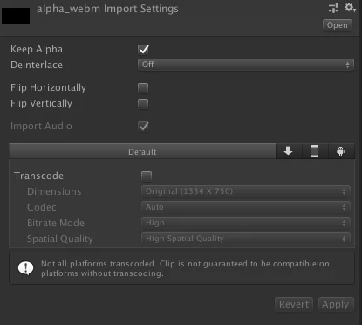
Task: Open the Dimensions dropdown
Action: click(246, 191)
